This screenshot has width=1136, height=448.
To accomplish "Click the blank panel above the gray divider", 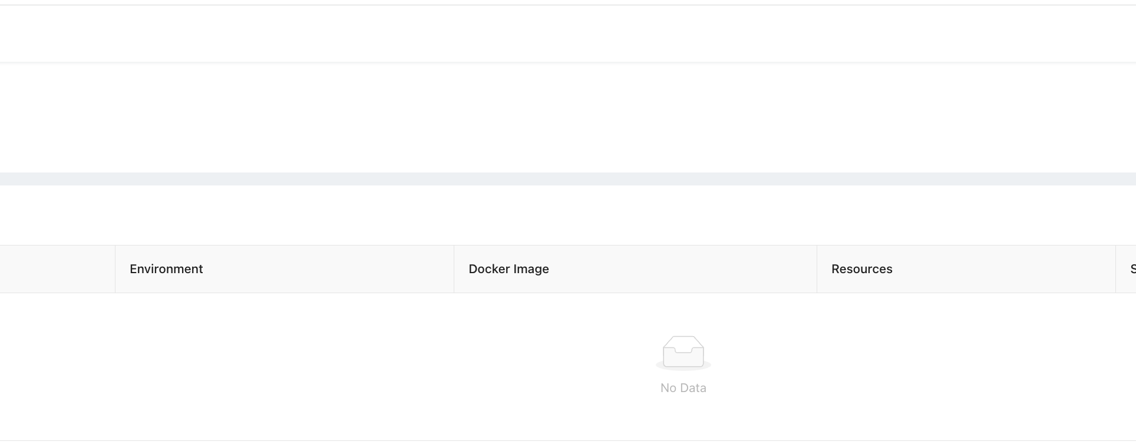I will click(x=568, y=118).
